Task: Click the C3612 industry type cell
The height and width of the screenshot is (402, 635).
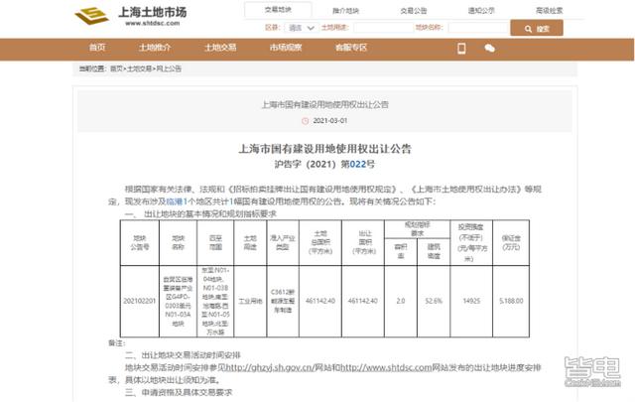Action: pos(283,301)
